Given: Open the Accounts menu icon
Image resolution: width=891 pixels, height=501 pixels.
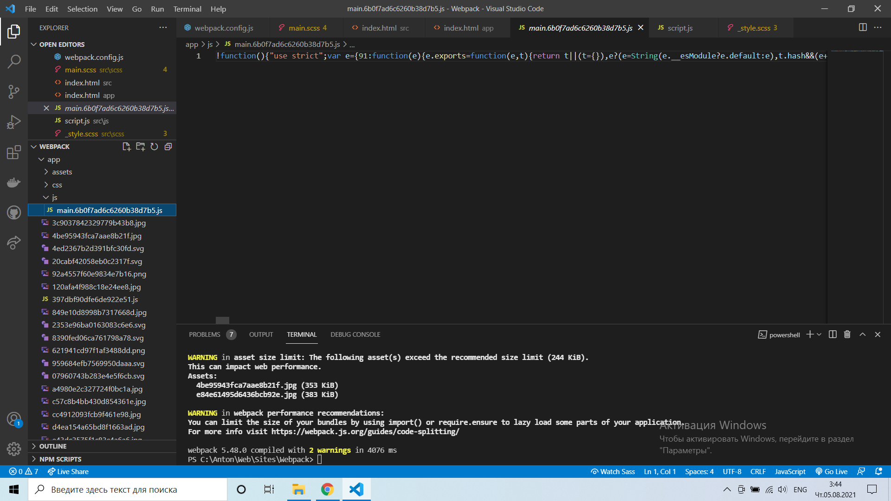Looking at the screenshot, I should (14, 419).
